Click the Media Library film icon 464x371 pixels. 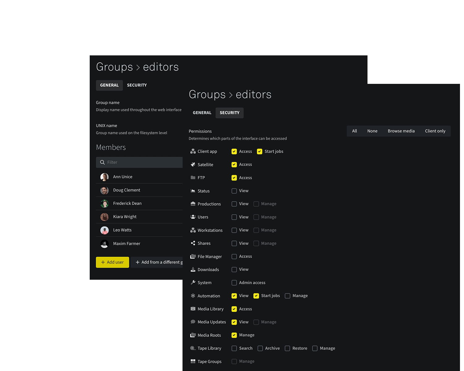tap(193, 309)
